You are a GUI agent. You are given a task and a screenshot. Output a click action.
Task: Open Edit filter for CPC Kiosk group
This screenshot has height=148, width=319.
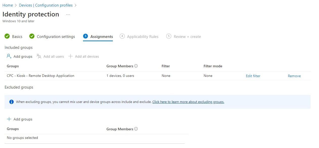pos(253,76)
